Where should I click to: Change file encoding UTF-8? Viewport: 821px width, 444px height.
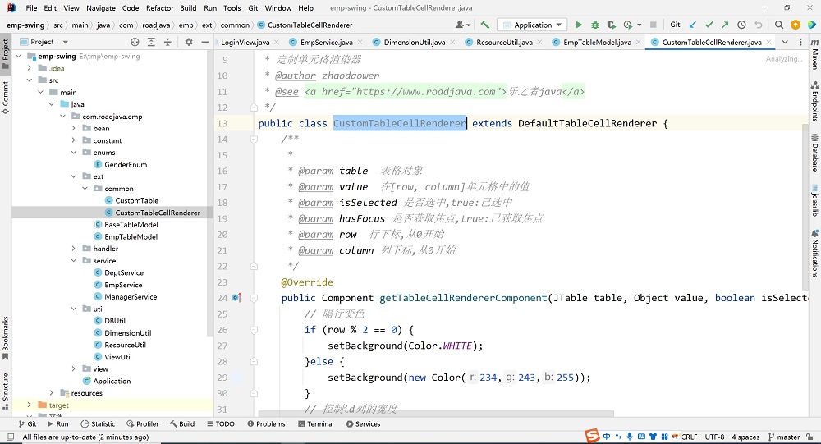(x=714, y=437)
